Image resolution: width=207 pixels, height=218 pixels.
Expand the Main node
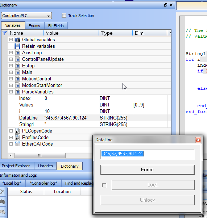[x=11, y=72]
